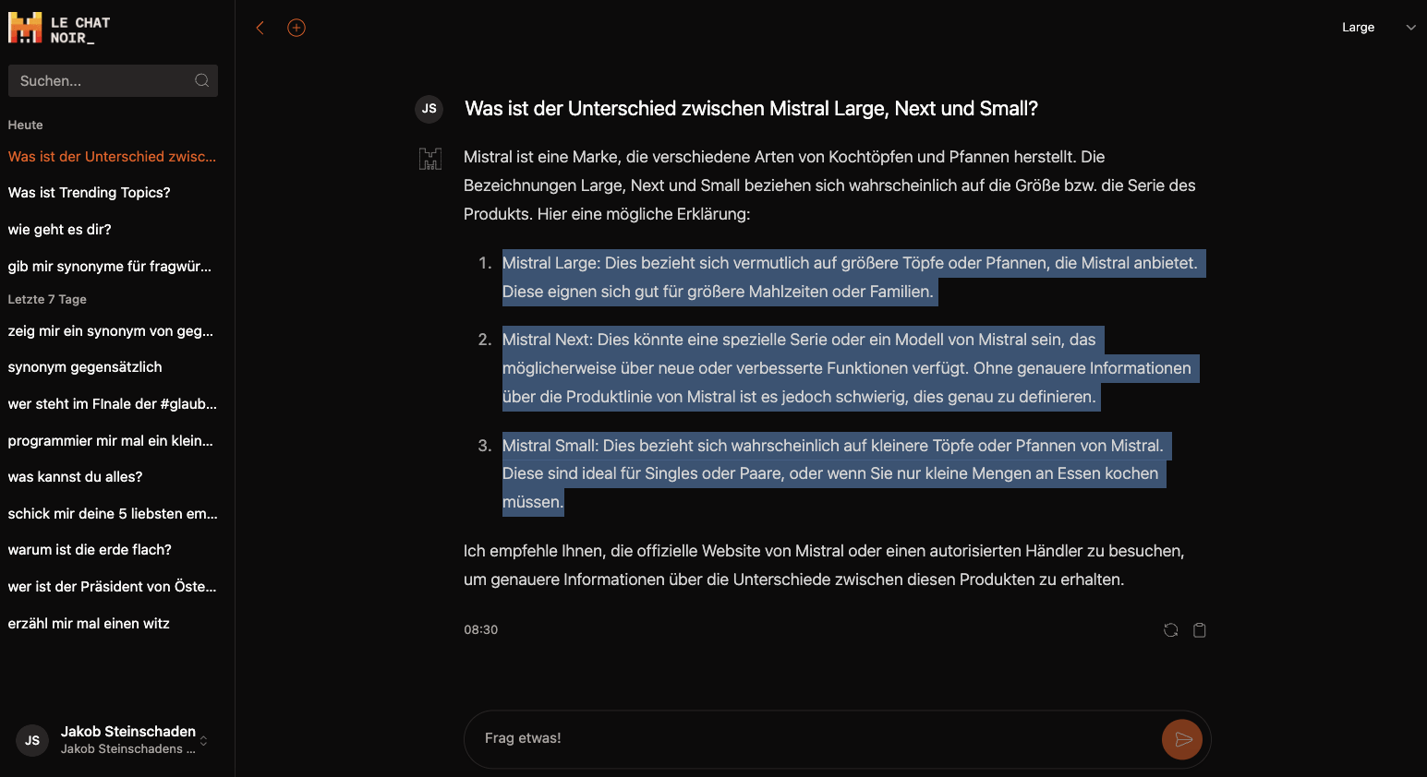Click the back chevron arrow

[260, 28]
